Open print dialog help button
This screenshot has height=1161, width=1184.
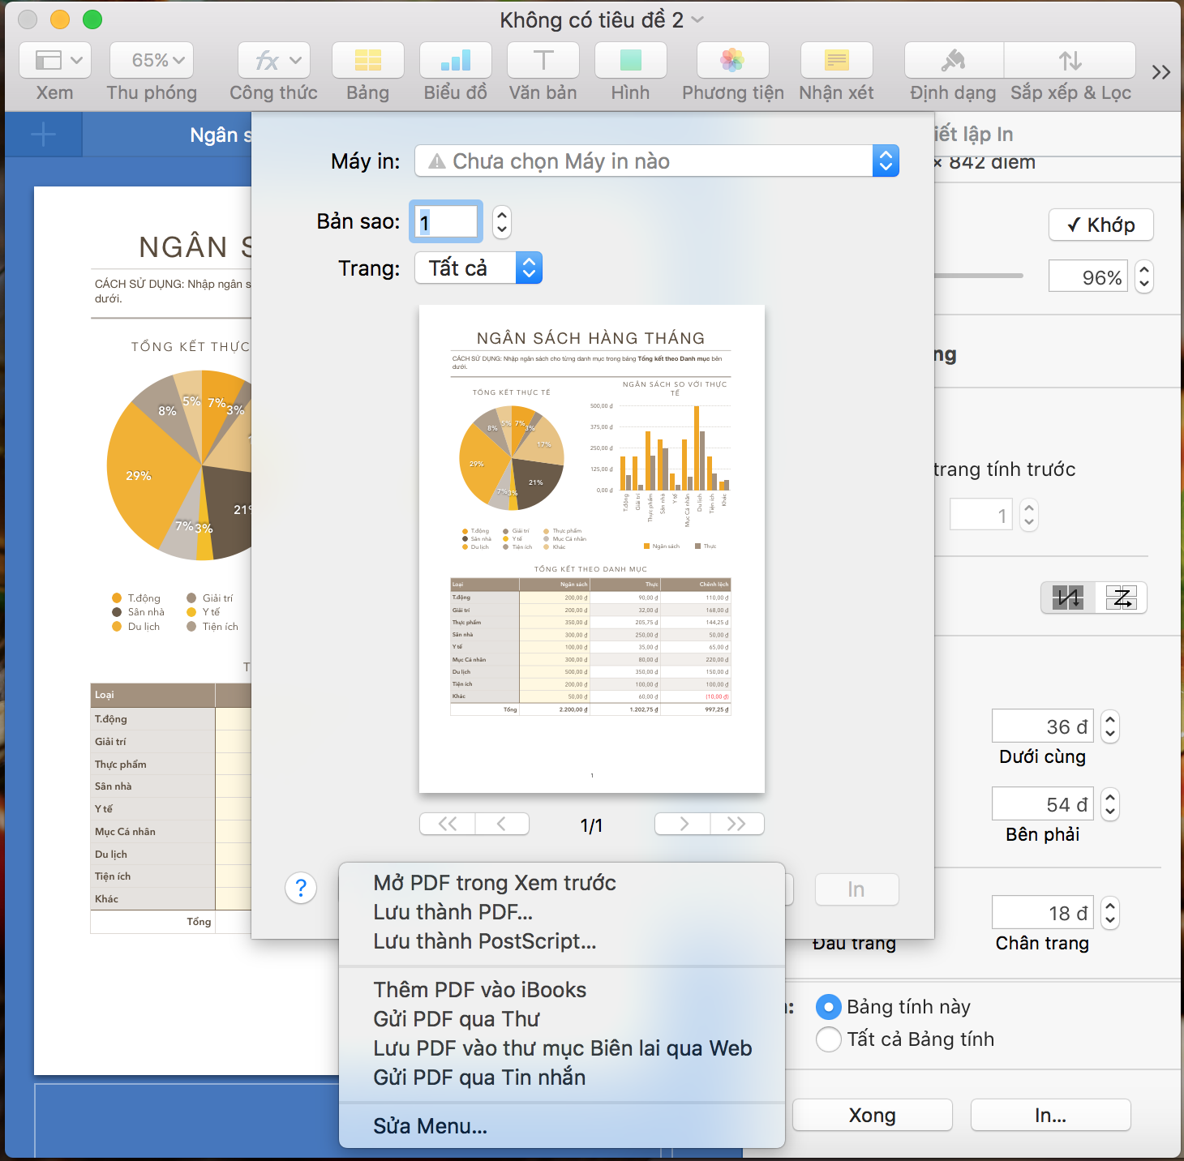(301, 889)
